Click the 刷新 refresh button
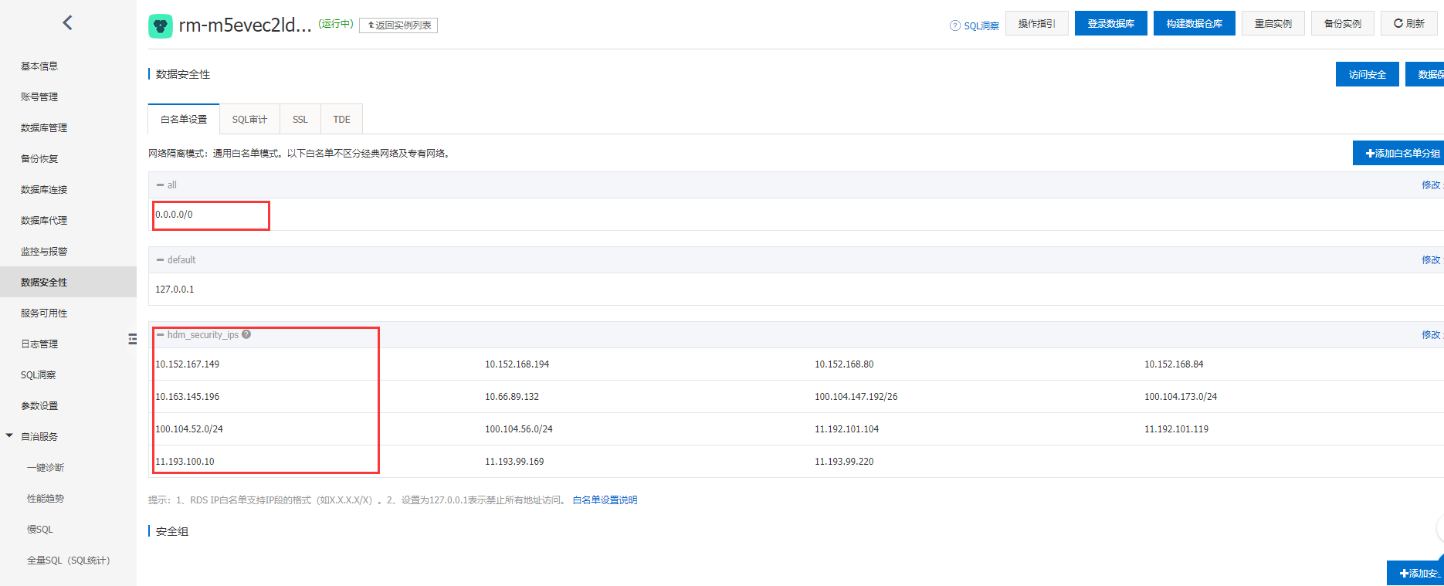 [1408, 24]
